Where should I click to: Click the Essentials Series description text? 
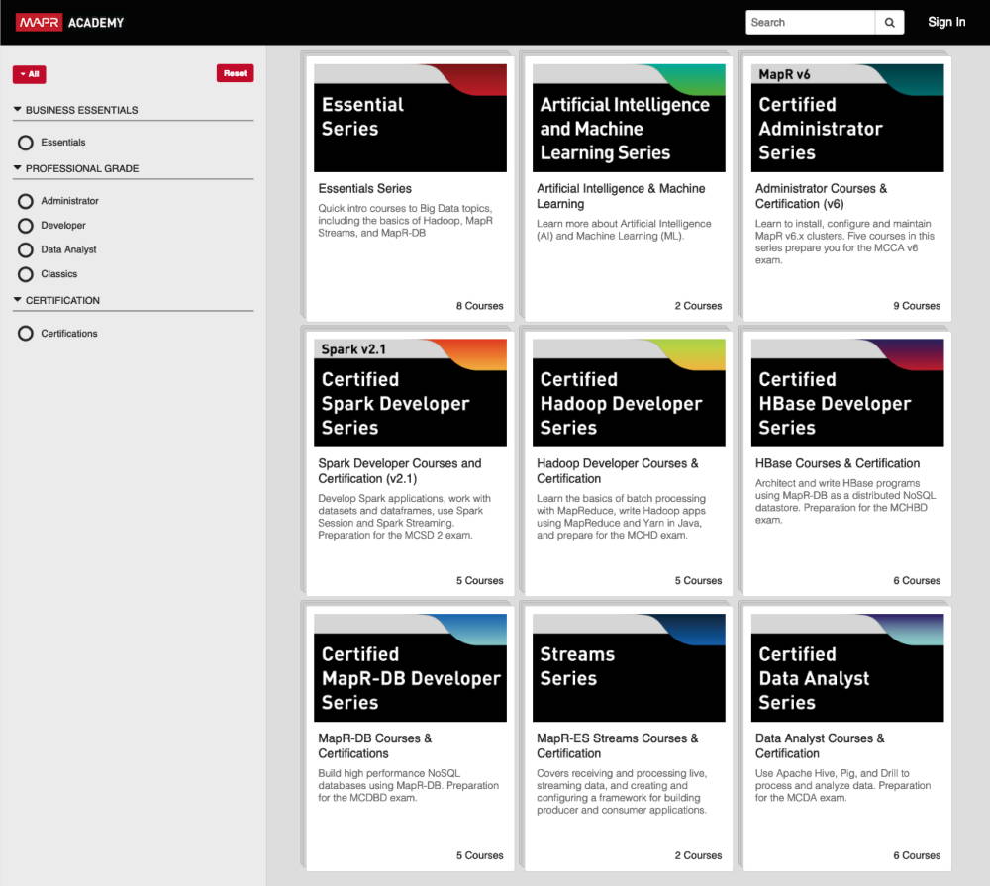click(x=405, y=221)
